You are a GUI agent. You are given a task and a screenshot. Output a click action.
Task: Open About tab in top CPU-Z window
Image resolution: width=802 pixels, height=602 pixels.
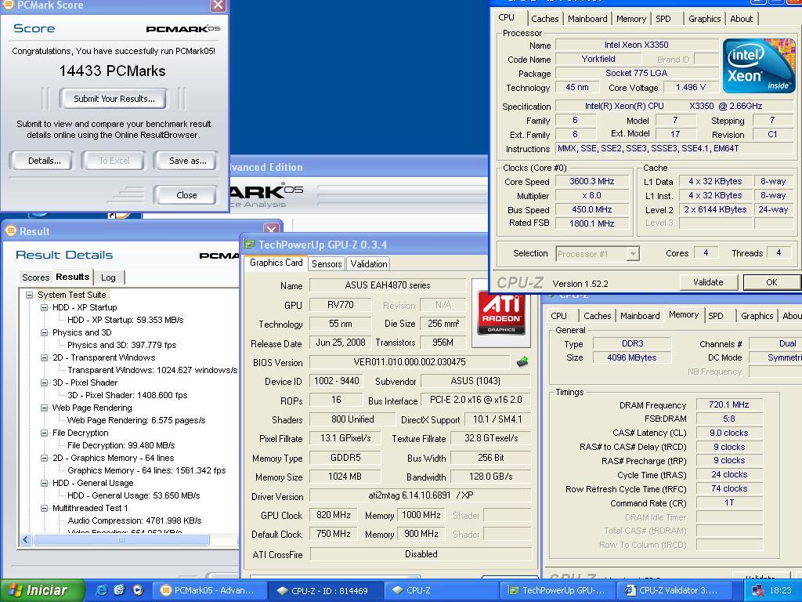741,19
